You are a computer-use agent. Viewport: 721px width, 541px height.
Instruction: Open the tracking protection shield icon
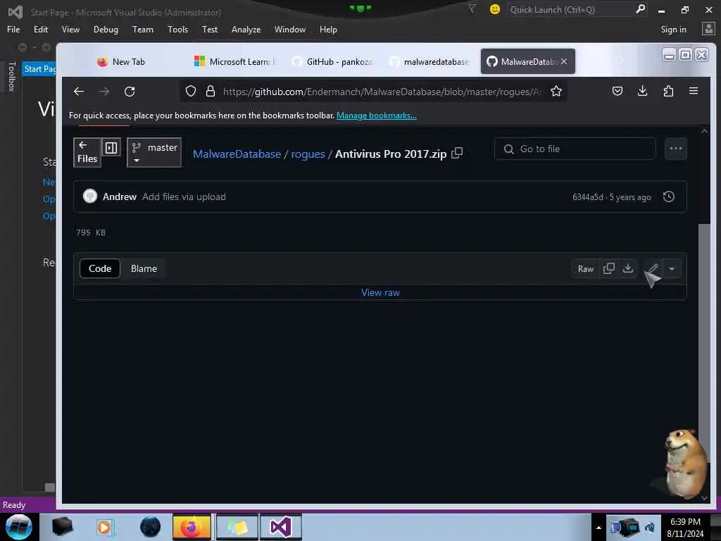tap(191, 91)
